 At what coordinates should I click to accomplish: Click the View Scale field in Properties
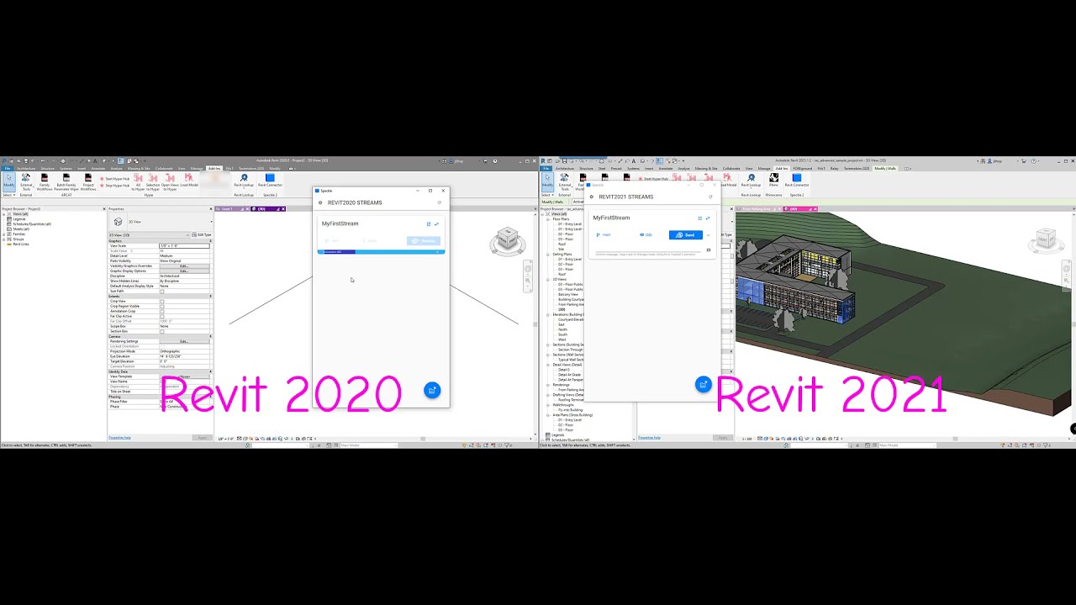pyautogui.click(x=184, y=245)
